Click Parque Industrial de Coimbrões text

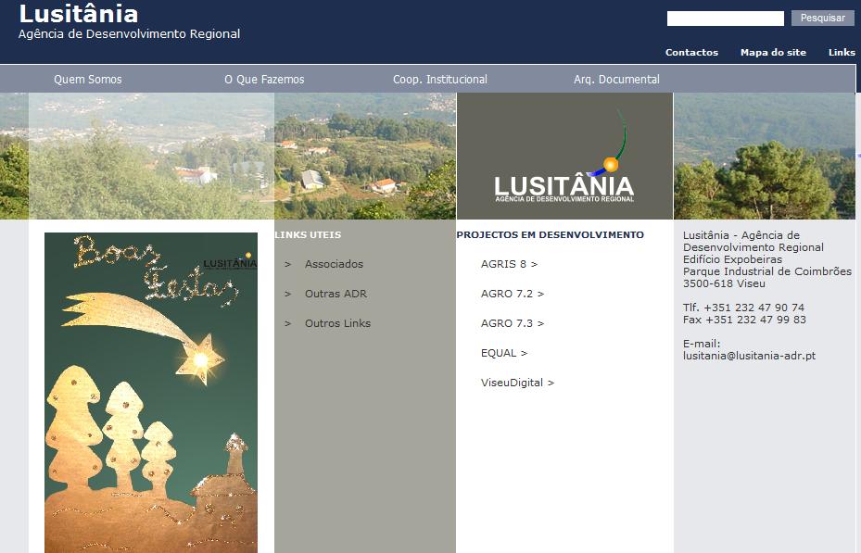(x=767, y=271)
